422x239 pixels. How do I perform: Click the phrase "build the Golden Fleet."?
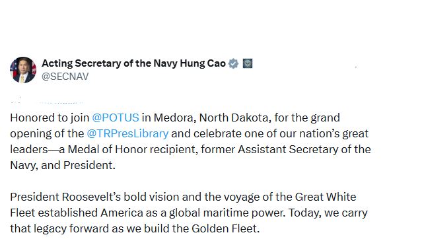click(202, 229)
